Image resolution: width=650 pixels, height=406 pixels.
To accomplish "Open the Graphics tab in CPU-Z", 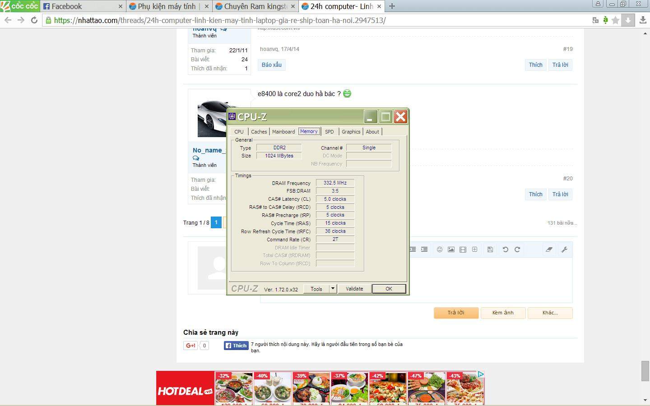I will click(x=351, y=132).
